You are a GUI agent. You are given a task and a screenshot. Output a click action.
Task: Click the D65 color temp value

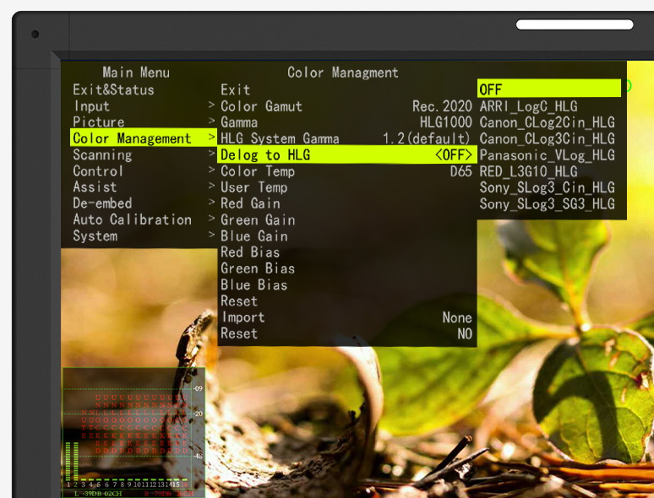[461, 171]
